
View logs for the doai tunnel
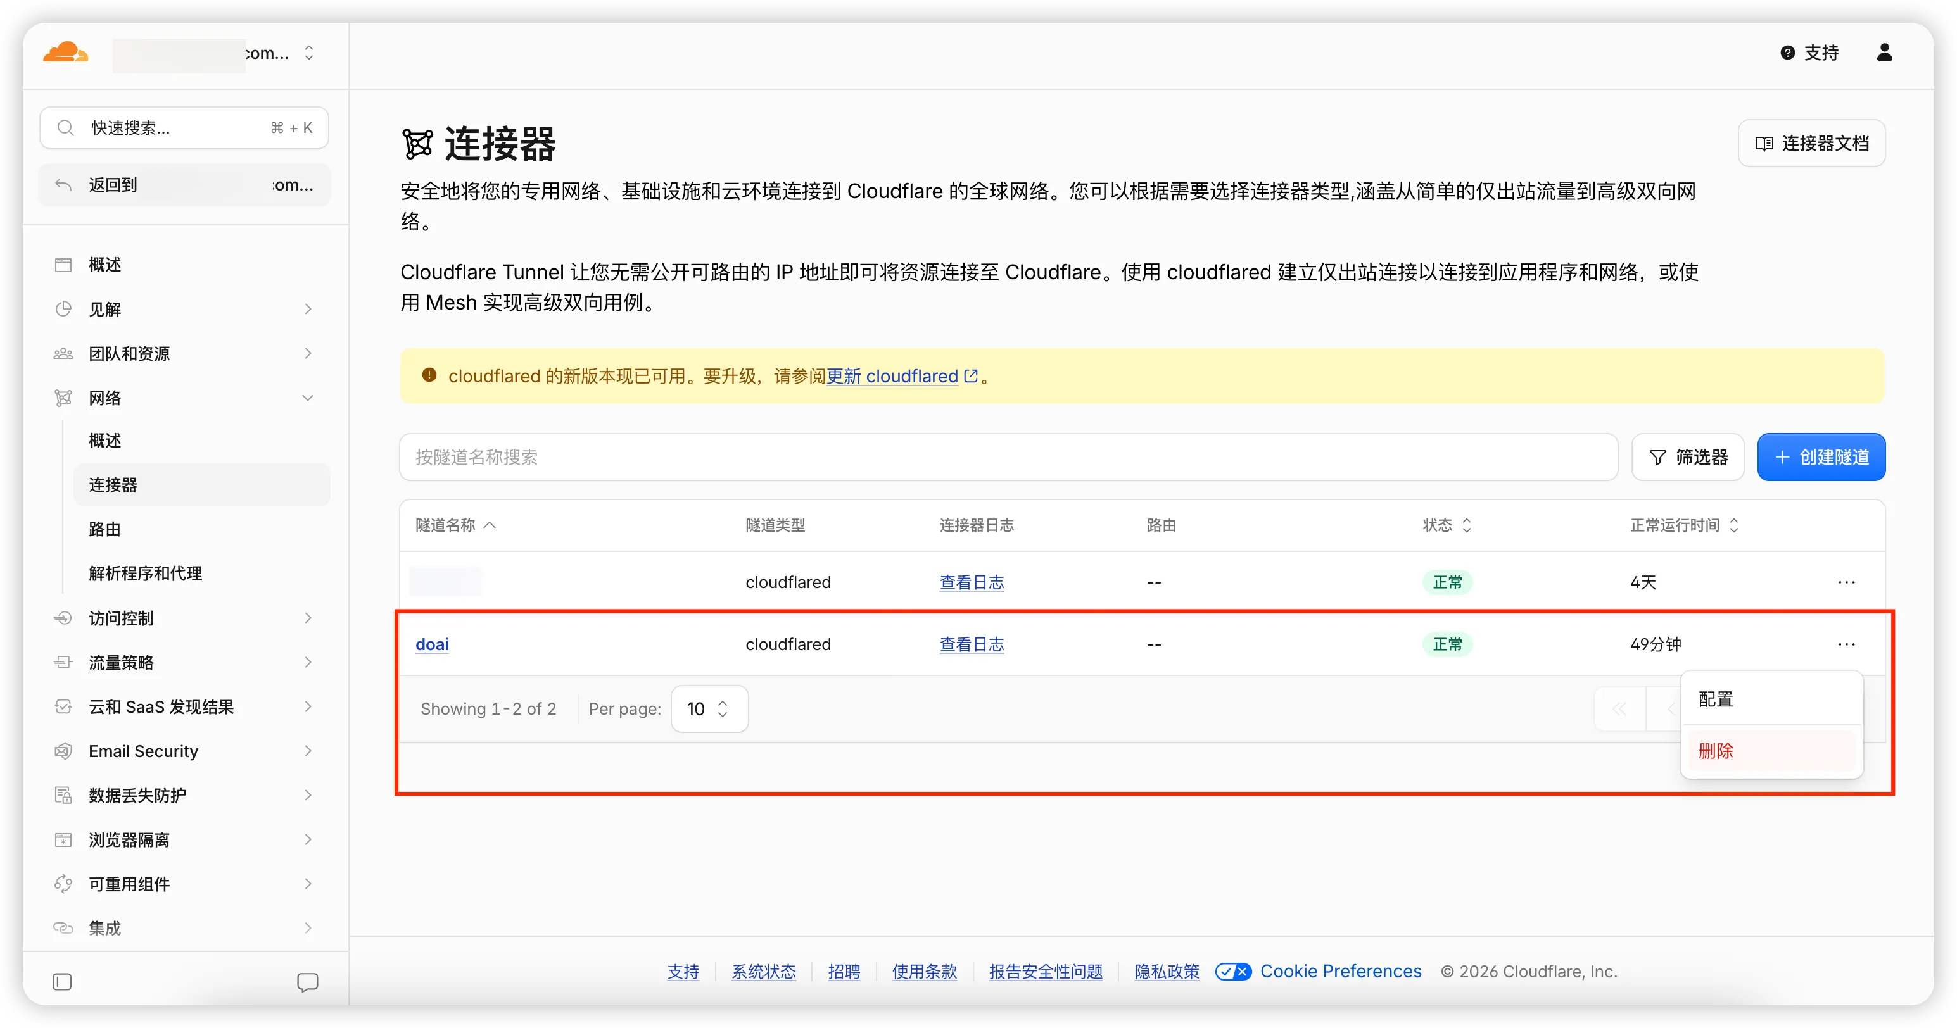pos(972,644)
